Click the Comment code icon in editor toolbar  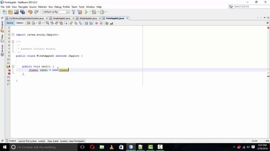pyautogui.click(x=107, y=23)
